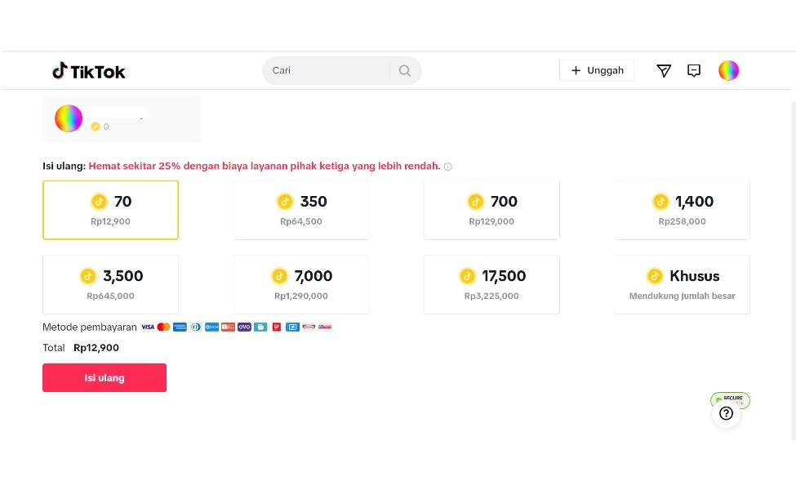Screen dimensions: 796x490
Task: Click the Unggah upload button
Action: (x=597, y=70)
